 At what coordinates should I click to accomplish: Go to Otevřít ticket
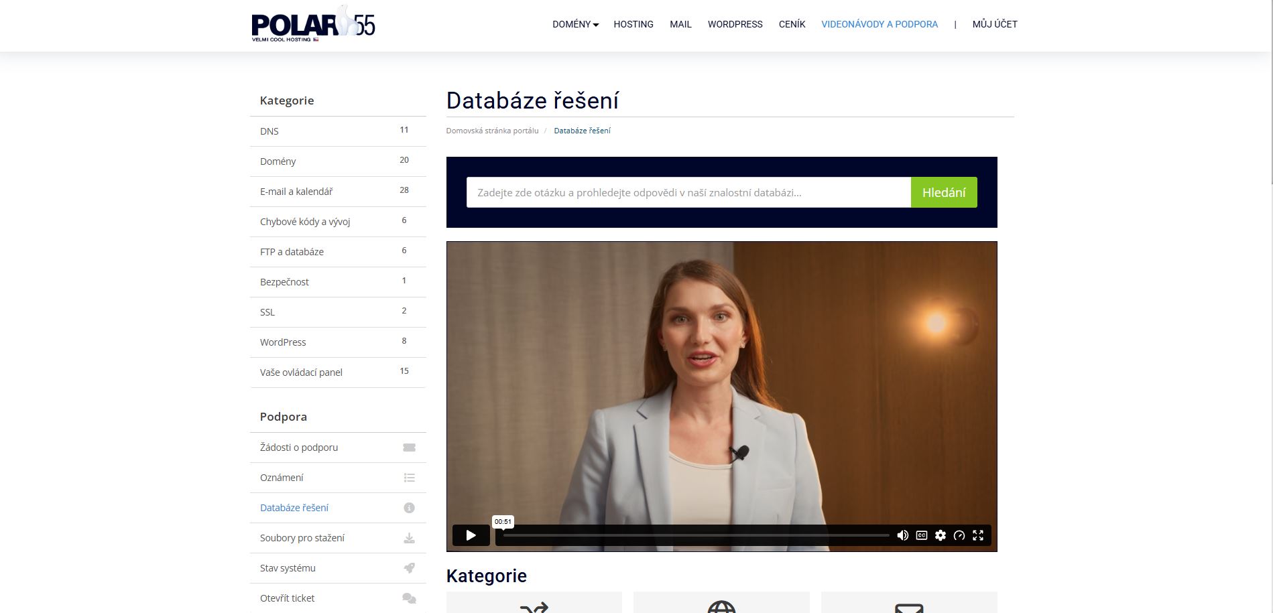tap(338, 598)
